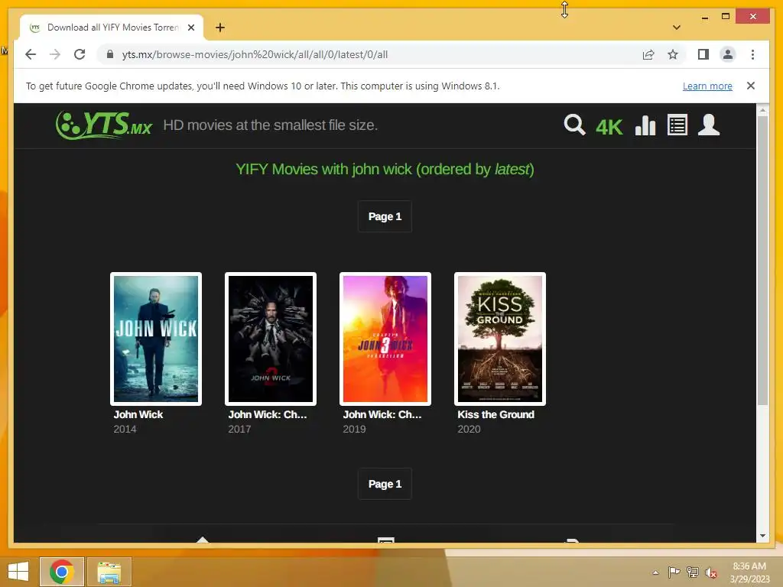Click the John Wick title link dated 2014
Image resolution: width=783 pixels, height=587 pixels.
coord(138,414)
